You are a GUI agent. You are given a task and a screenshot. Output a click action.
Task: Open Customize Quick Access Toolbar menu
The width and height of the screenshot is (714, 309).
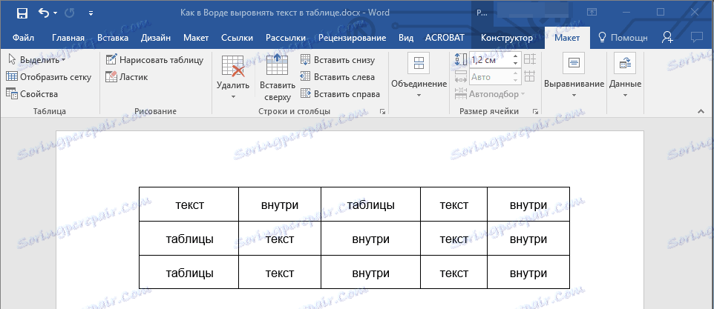(91, 13)
